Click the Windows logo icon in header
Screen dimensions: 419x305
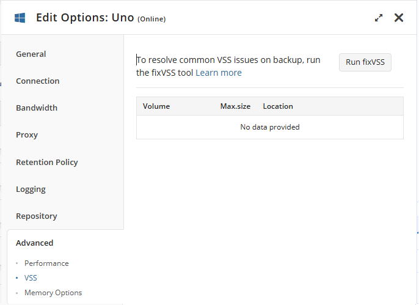[20, 18]
